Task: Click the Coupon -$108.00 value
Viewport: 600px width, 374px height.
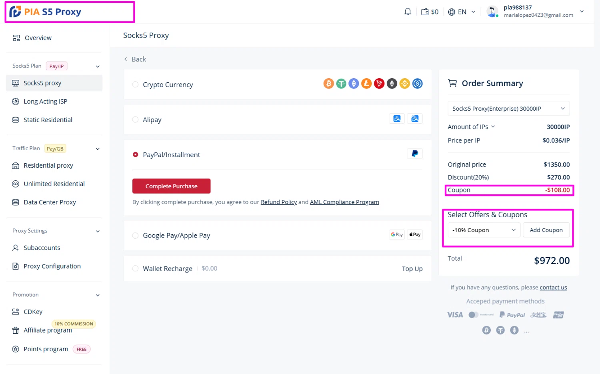Action: click(x=557, y=190)
